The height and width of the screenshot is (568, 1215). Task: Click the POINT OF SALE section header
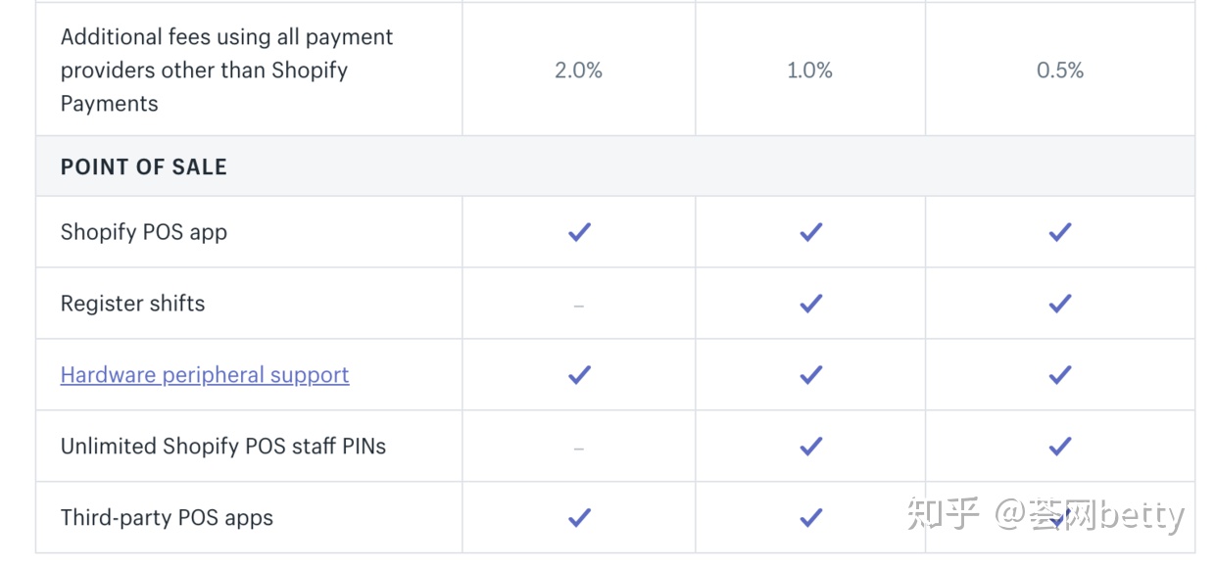click(144, 166)
